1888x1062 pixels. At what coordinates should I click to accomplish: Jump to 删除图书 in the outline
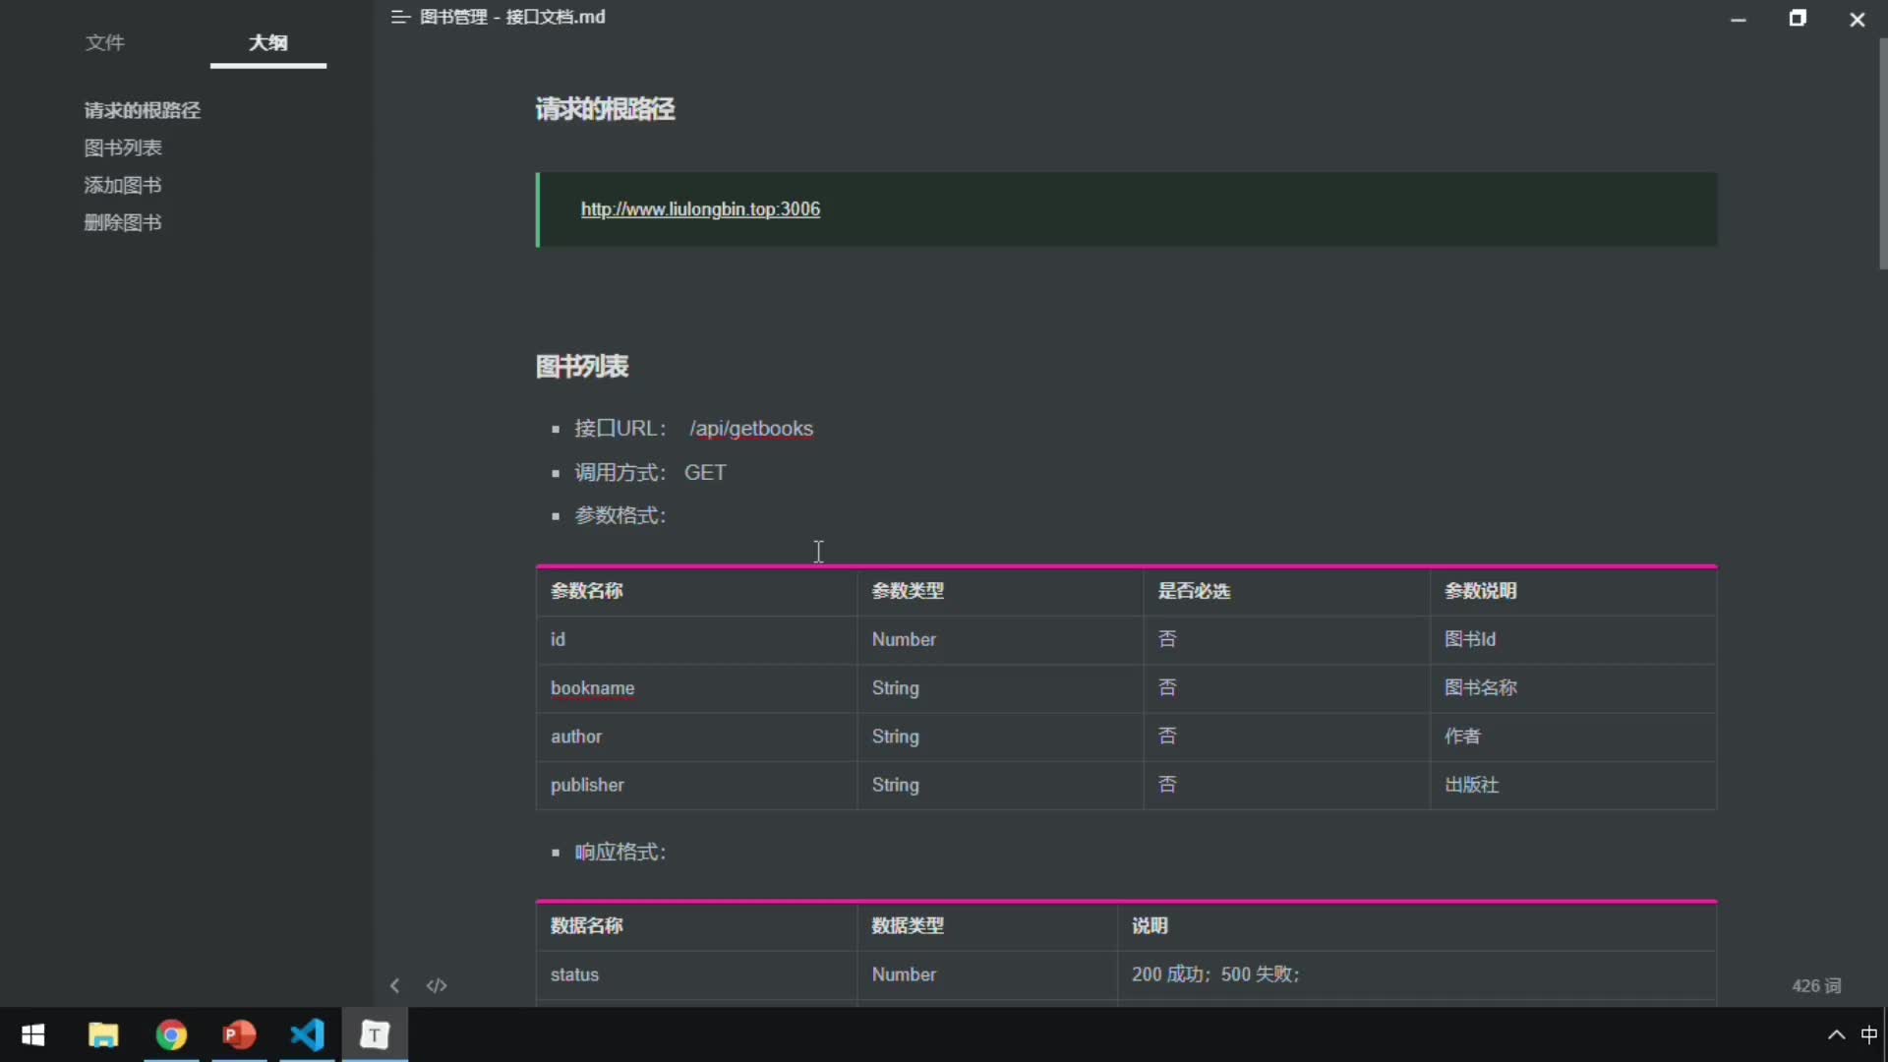click(x=123, y=222)
